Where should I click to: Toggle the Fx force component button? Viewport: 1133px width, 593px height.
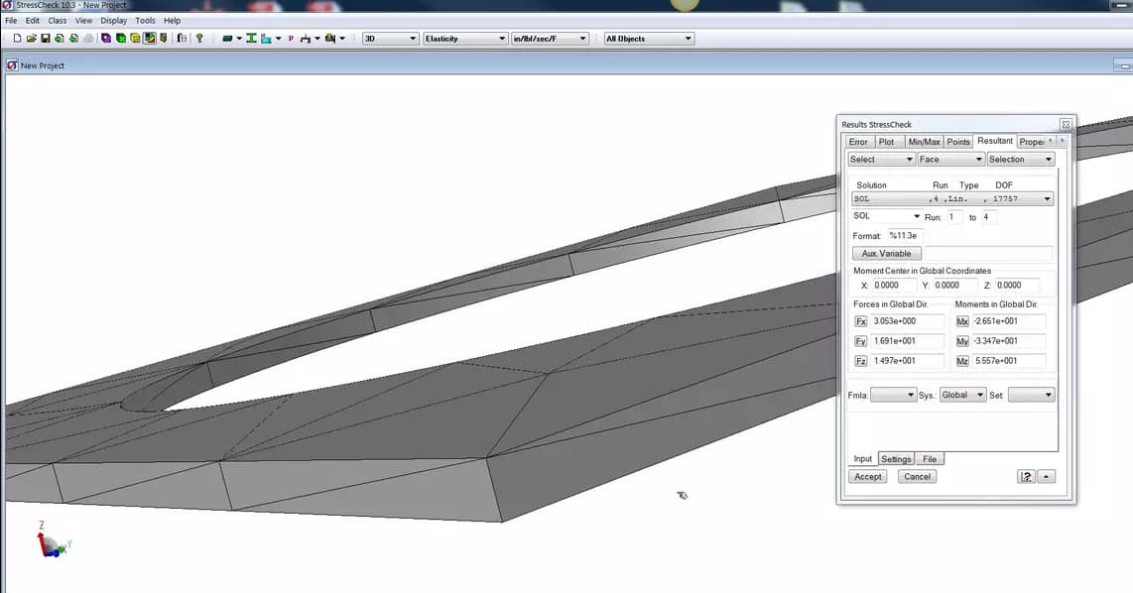(860, 321)
